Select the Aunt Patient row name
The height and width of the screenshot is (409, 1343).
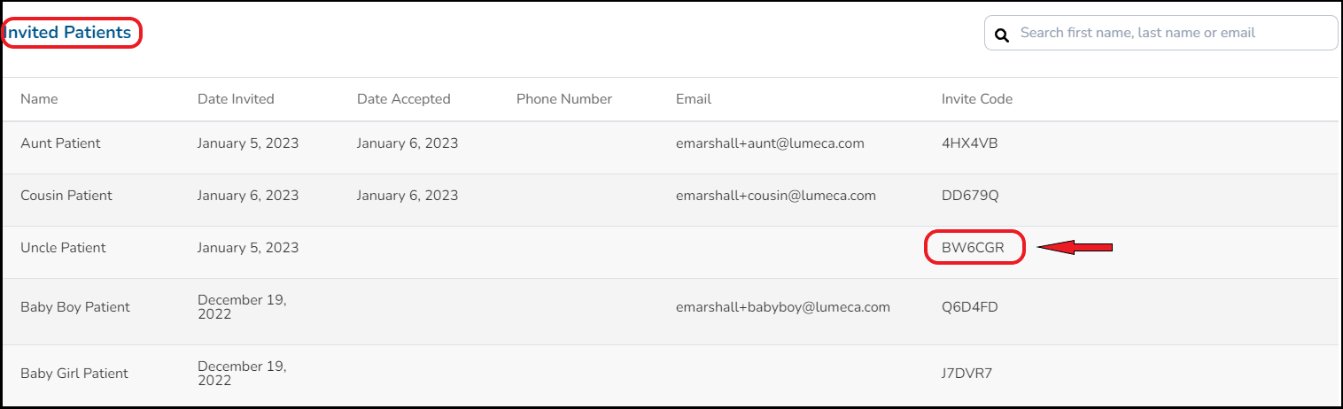60,143
